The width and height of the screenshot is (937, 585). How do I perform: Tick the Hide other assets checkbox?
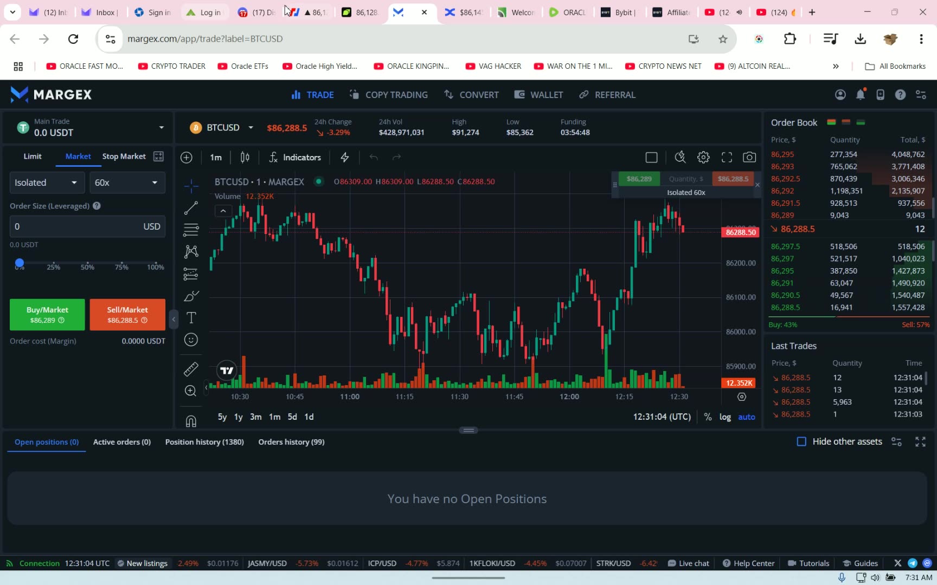[801, 441]
